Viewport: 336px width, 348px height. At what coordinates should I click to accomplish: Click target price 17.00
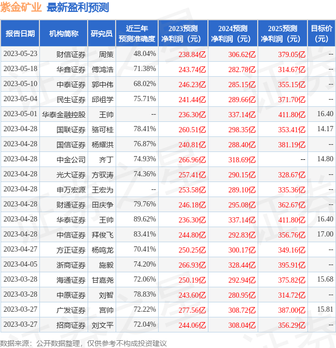coord(325,234)
